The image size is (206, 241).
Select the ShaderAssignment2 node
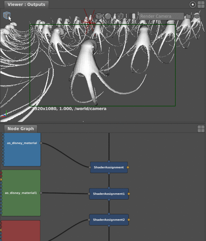(109, 220)
